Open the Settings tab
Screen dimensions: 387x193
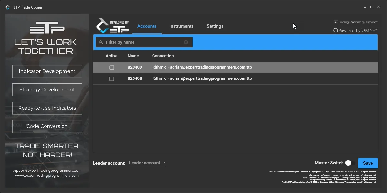[215, 26]
